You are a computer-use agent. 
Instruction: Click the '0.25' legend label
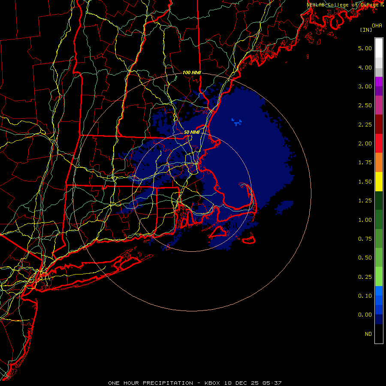(x=365, y=277)
